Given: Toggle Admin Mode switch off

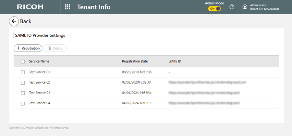Looking at the screenshot, I should [214, 9].
